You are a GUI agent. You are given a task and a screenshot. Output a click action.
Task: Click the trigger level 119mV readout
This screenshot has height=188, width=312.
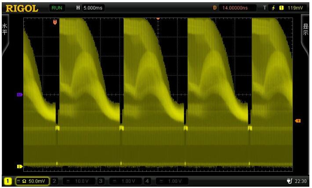tap(292, 8)
